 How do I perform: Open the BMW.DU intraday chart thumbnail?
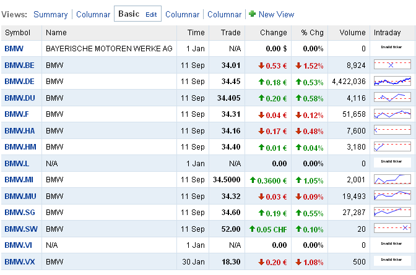(x=392, y=97)
